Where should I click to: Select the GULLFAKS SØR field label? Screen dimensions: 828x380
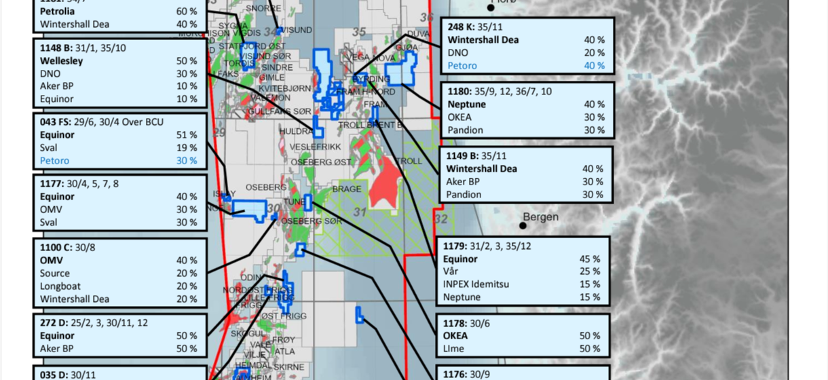[280, 111]
